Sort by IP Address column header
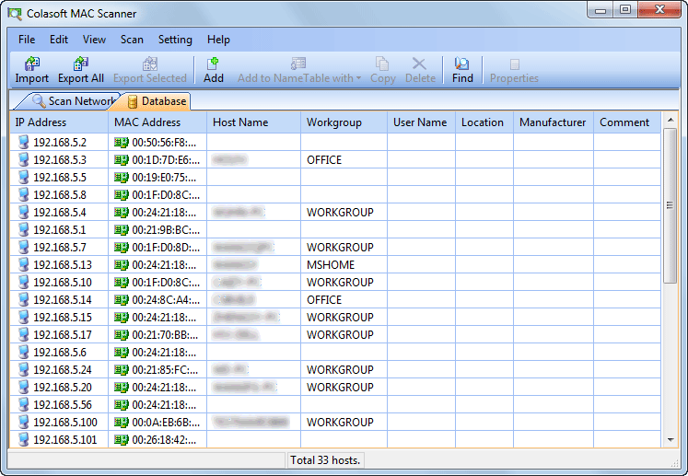688x476 pixels. tap(59, 122)
